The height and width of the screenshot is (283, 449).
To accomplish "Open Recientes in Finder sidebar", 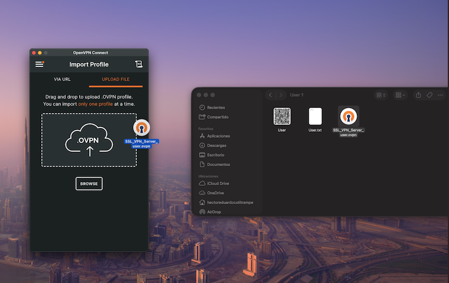I will coord(215,107).
